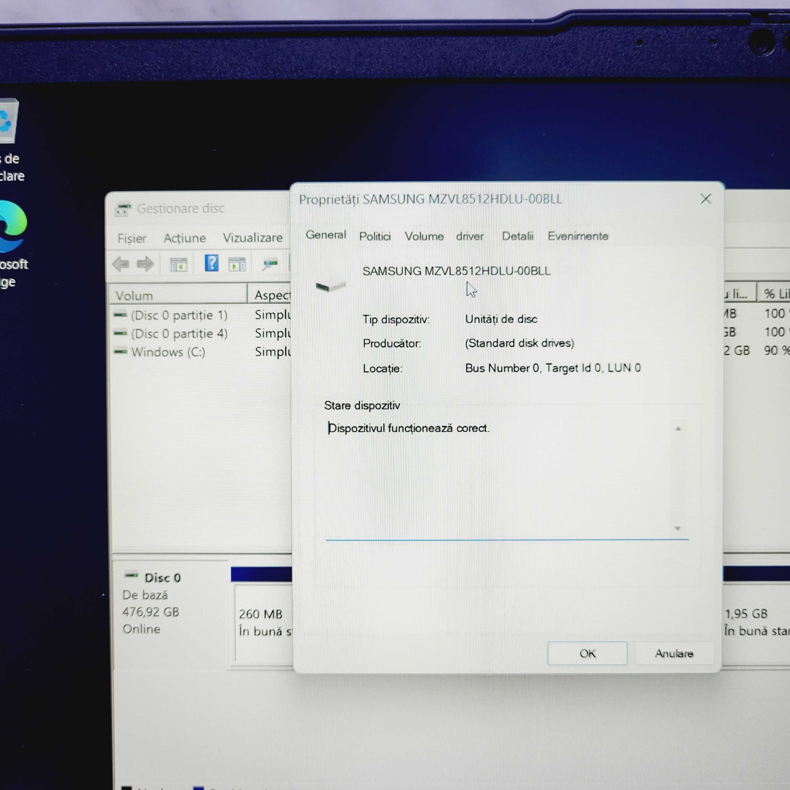Open the Vizualizare menu
This screenshot has height=790, width=790.
tap(253, 238)
